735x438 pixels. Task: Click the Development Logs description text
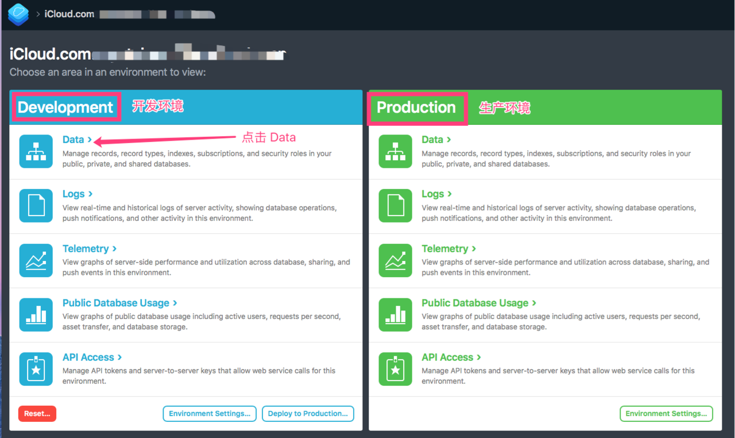coord(200,213)
